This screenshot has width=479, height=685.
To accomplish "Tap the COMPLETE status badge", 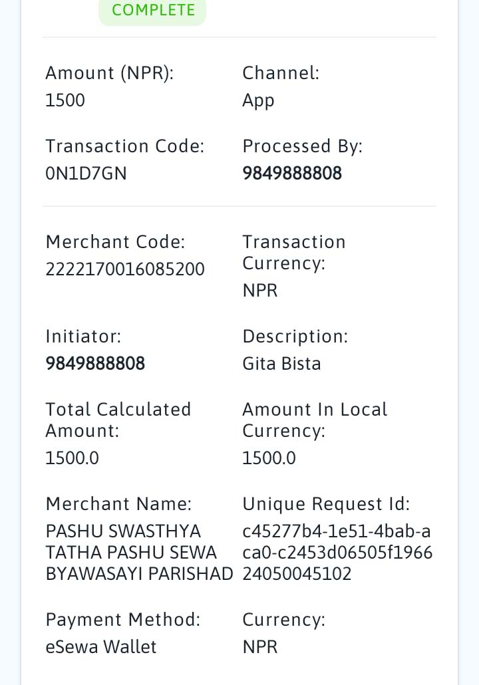I will click(152, 11).
